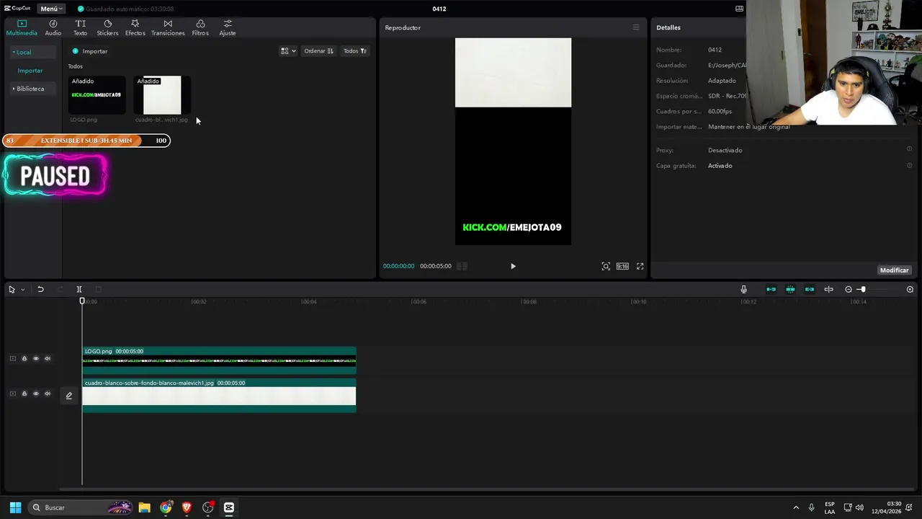This screenshot has height=519, width=922.
Task: Click the Modificar button
Action: [x=894, y=270]
